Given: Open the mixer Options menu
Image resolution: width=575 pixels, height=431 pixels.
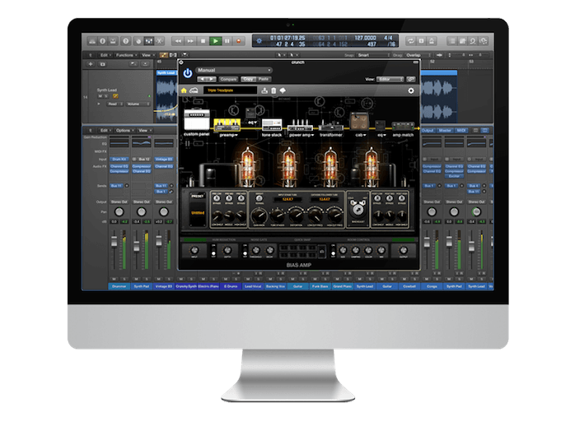Looking at the screenshot, I should (124, 130).
